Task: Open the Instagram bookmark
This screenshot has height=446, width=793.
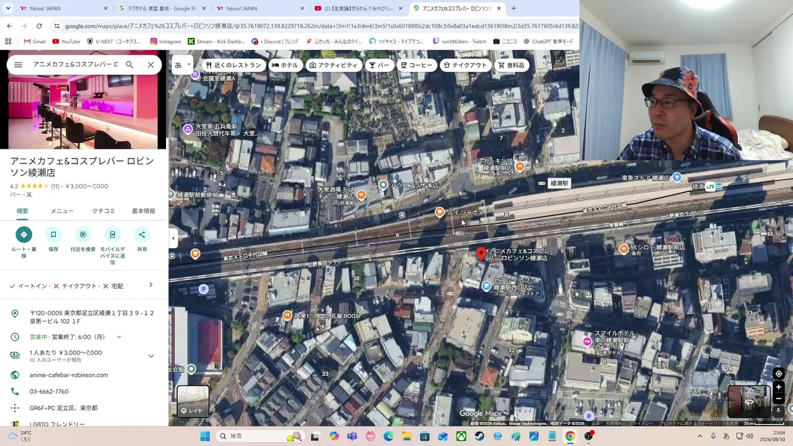Action: click(165, 42)
